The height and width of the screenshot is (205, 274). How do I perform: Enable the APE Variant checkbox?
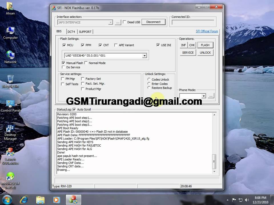(x=116, y=45)
